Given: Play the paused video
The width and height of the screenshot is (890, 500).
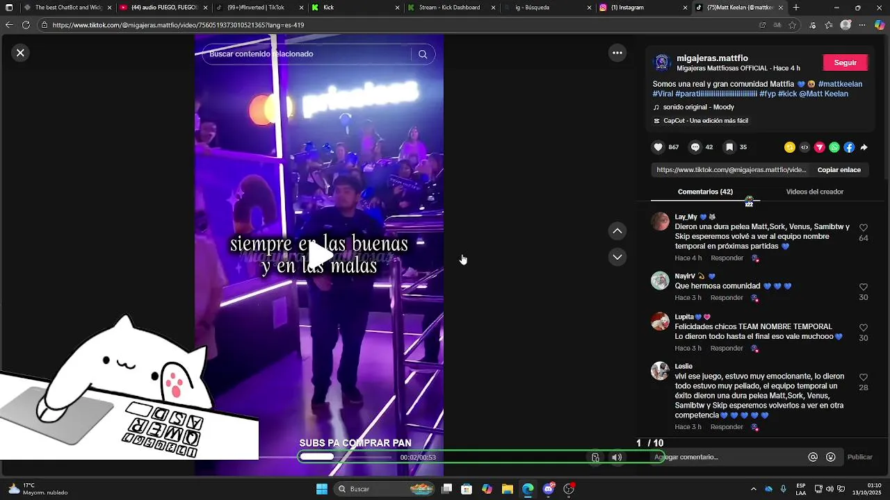Looking at the screenshot, I should coord(319,255).
